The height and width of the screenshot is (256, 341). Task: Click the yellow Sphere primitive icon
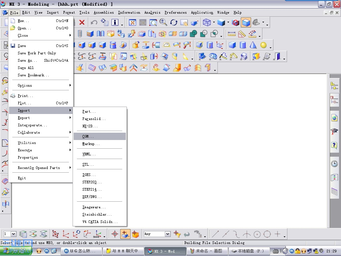[263, 45]
